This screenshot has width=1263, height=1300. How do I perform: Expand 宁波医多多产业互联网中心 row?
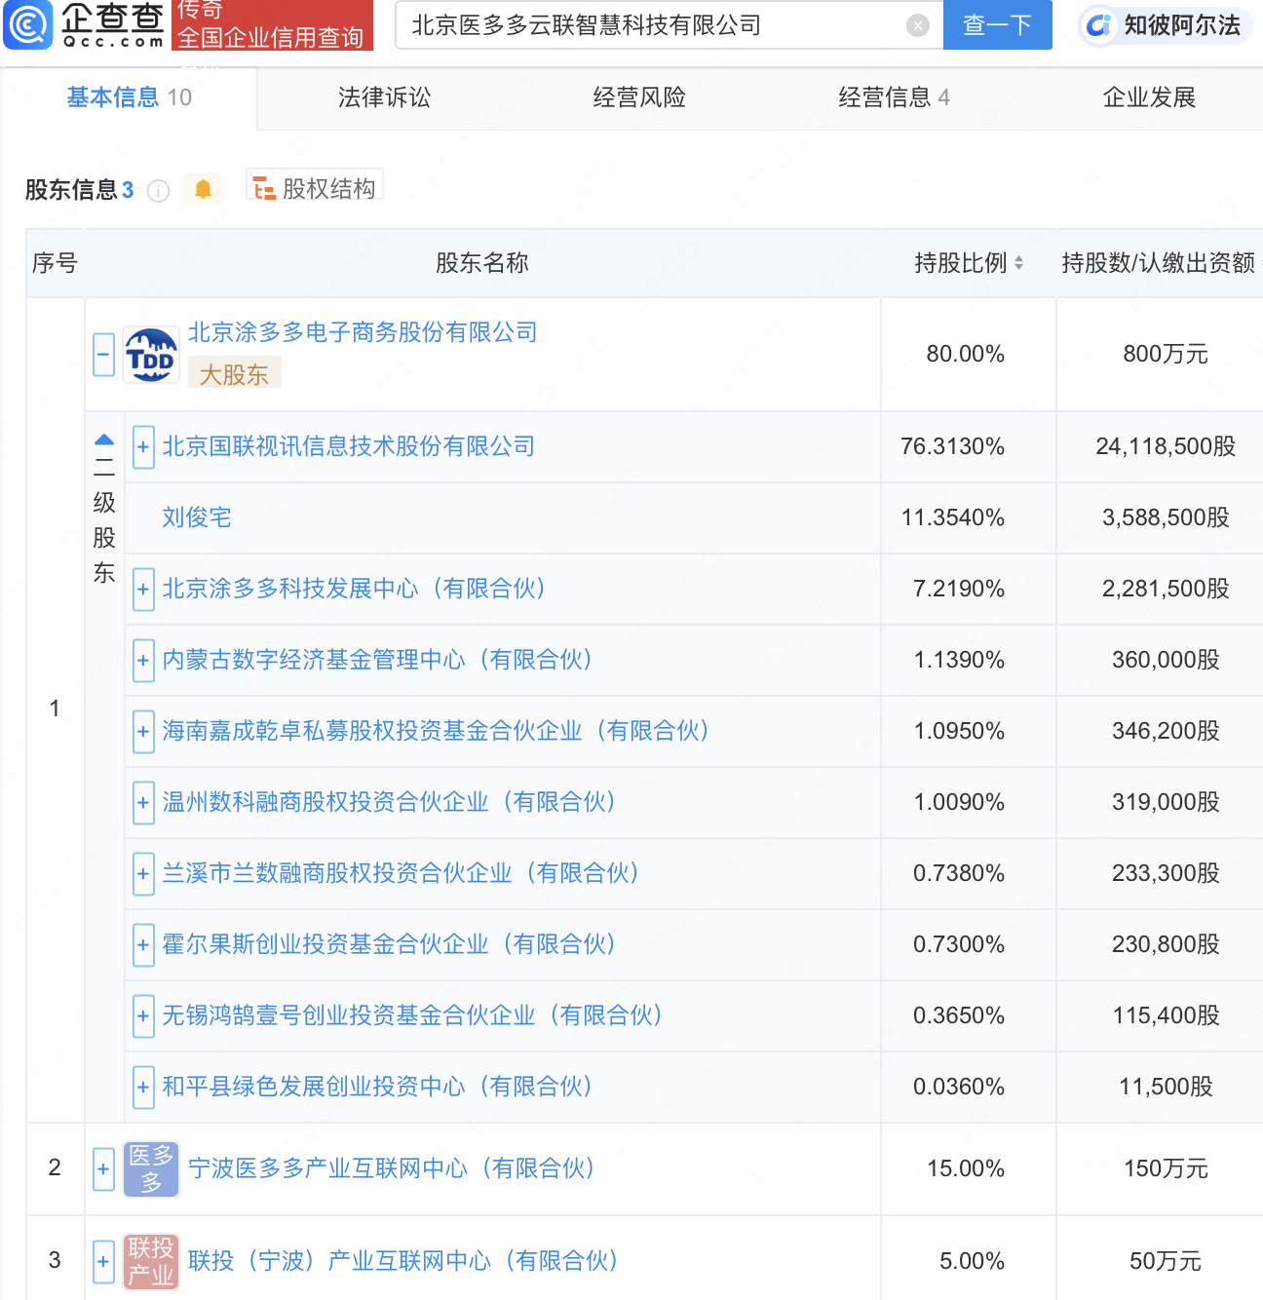click(x=104, y=1168)
